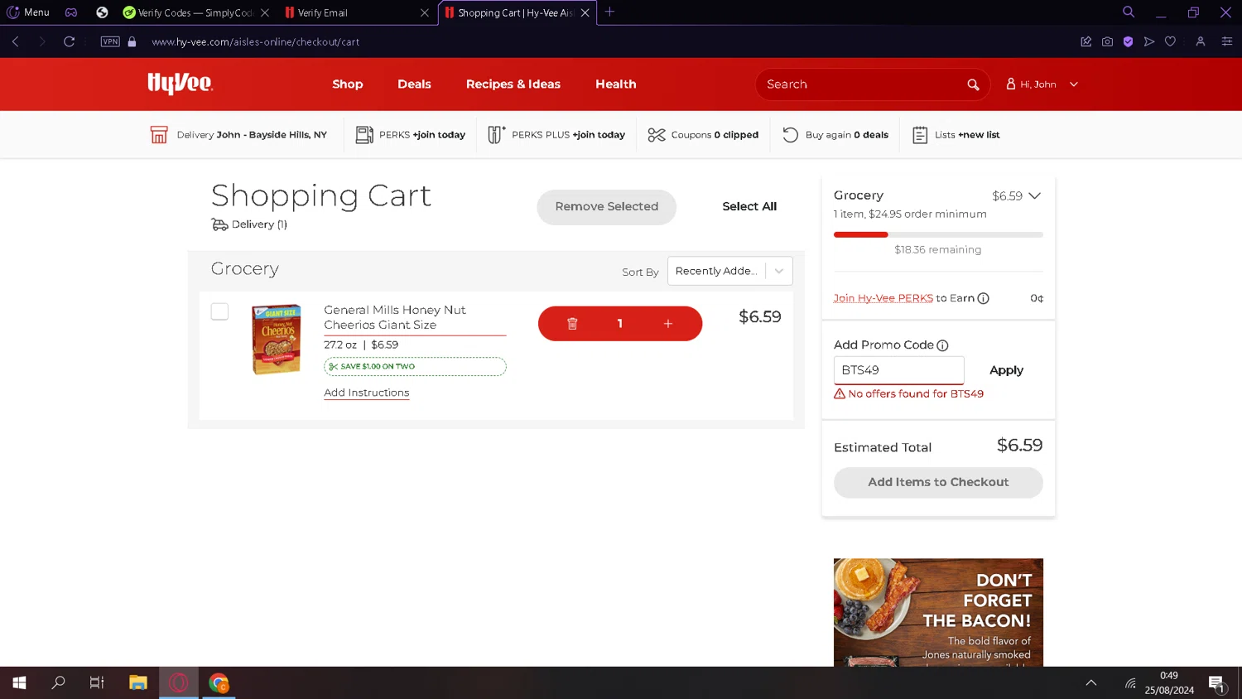Viewport: 1242px width, 699px height.
Task: Open Lists clipboard icon
Action: point(920,134)
